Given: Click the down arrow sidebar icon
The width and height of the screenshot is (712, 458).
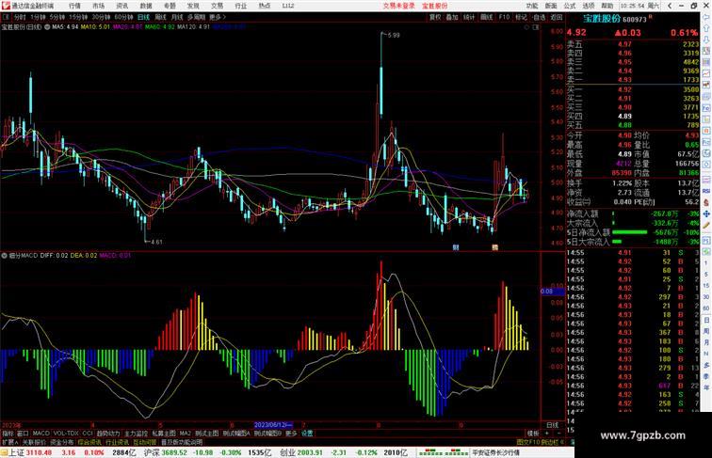Looking at the screenshot, I should (706, 40).
